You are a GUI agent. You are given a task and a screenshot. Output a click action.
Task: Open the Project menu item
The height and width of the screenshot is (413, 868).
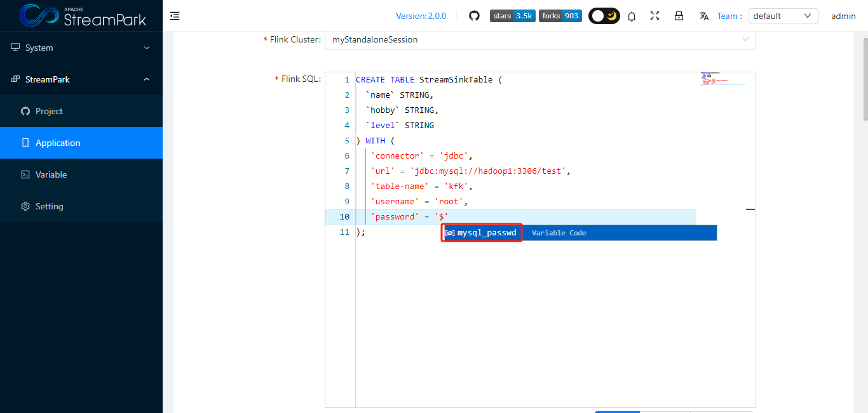pos(81,111)
